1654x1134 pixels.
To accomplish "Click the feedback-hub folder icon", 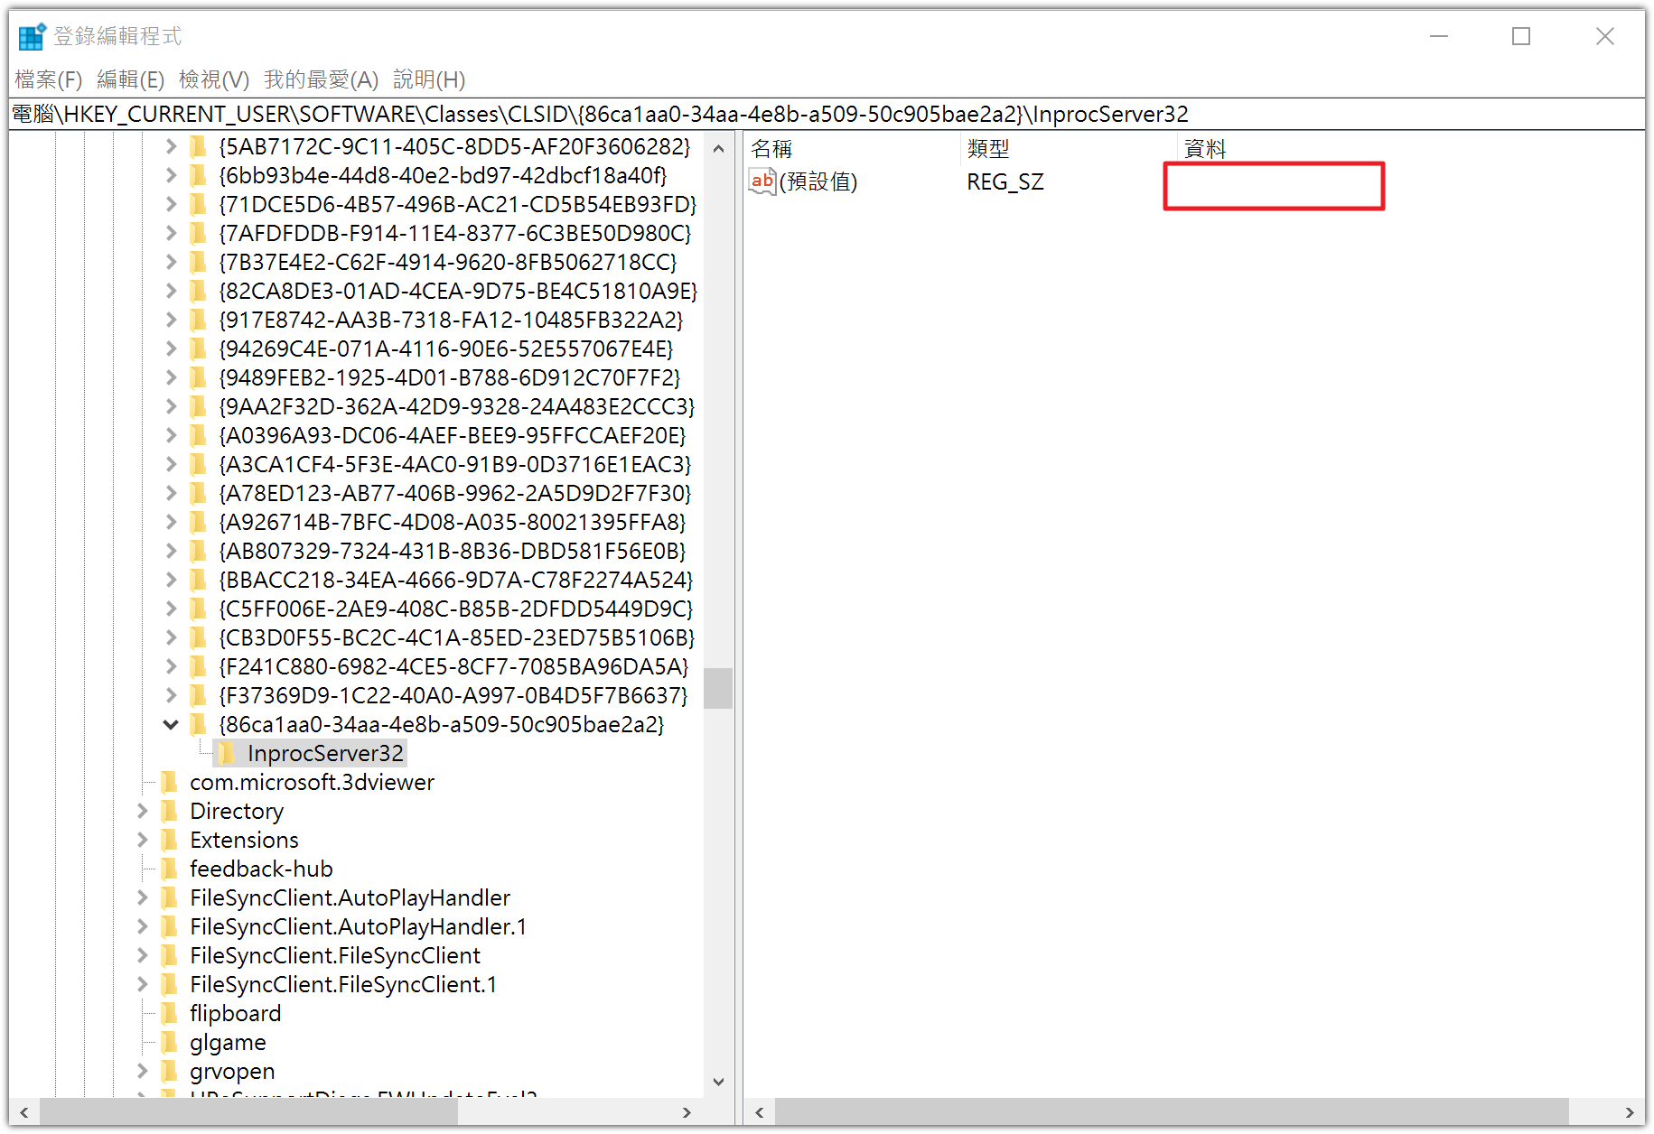I will [x=169, y=869].
